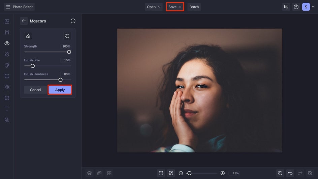This screenshot has width=318, height=179.
Task: Select the eraser tool in Mascara panel
Action: click(28, 36)
